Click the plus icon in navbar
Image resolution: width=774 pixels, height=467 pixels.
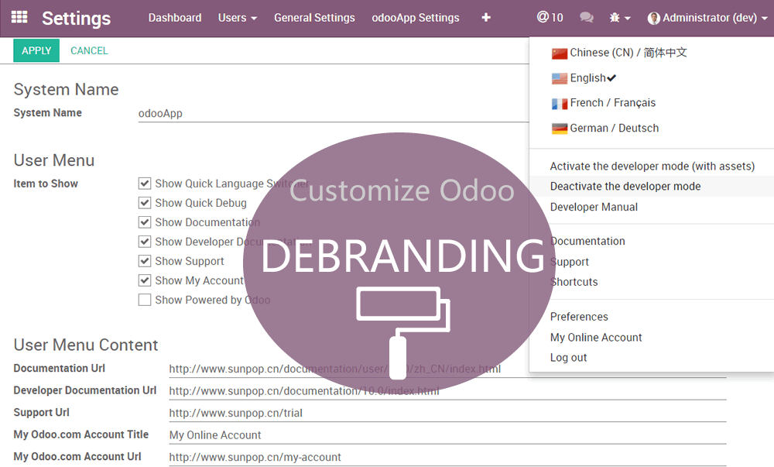[x=486, y=17]
